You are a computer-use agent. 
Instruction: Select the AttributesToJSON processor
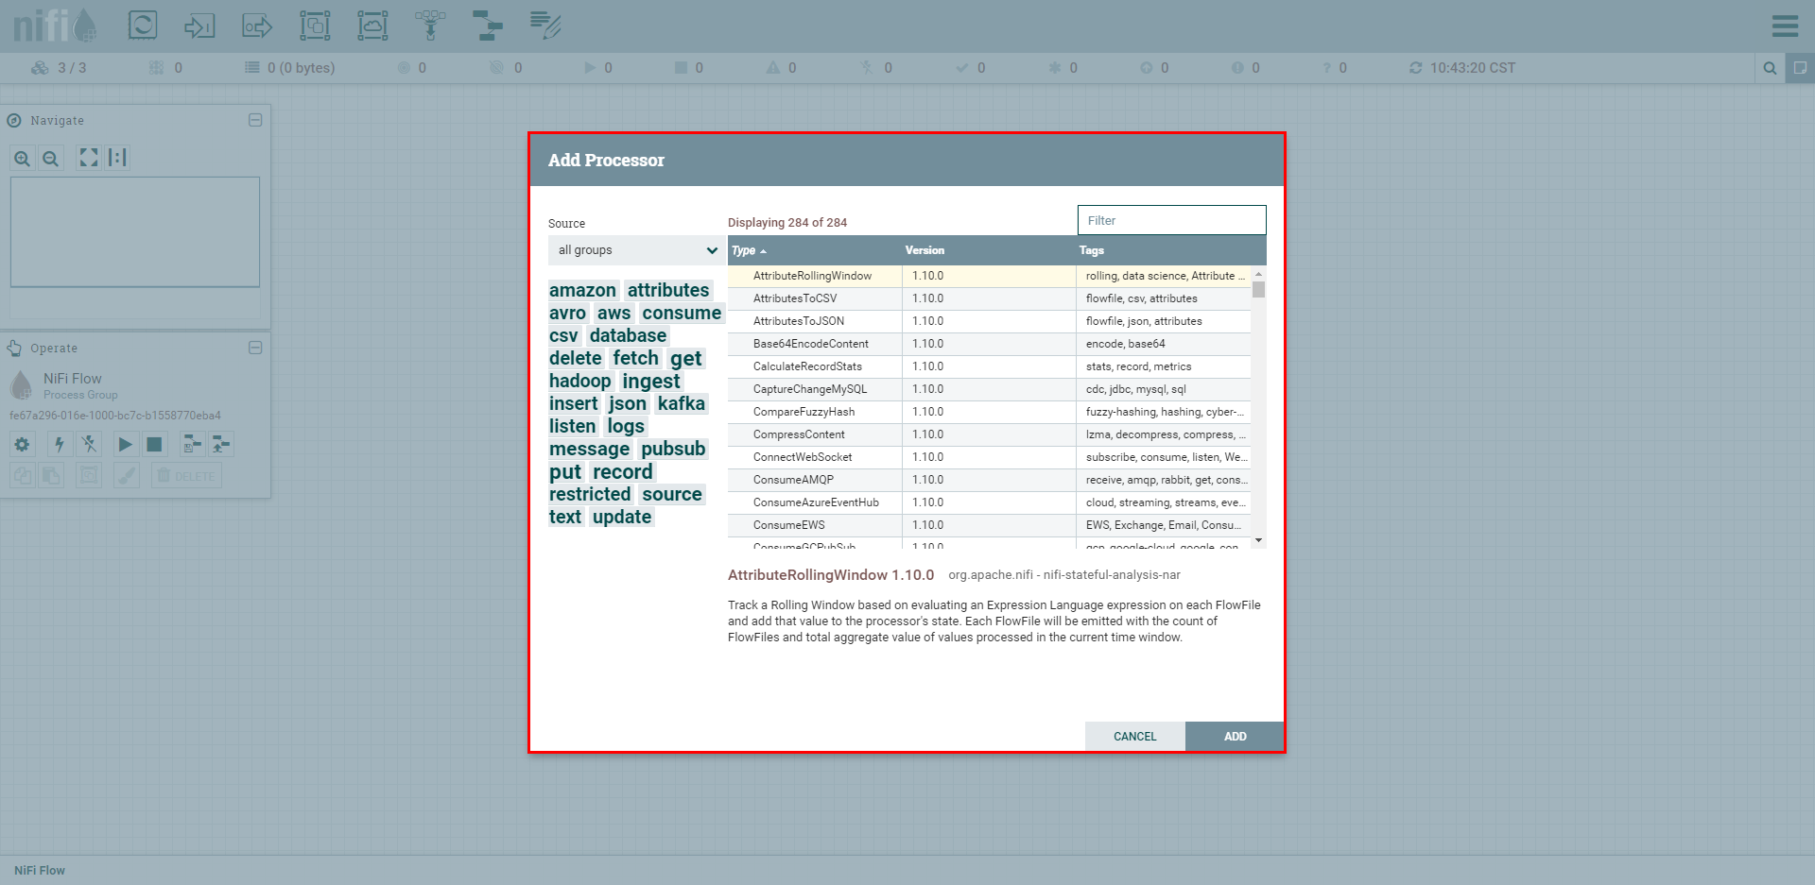point(989,321)
